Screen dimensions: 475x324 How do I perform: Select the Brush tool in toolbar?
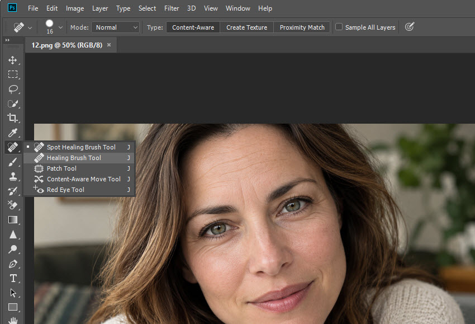[x=13, y=162]
